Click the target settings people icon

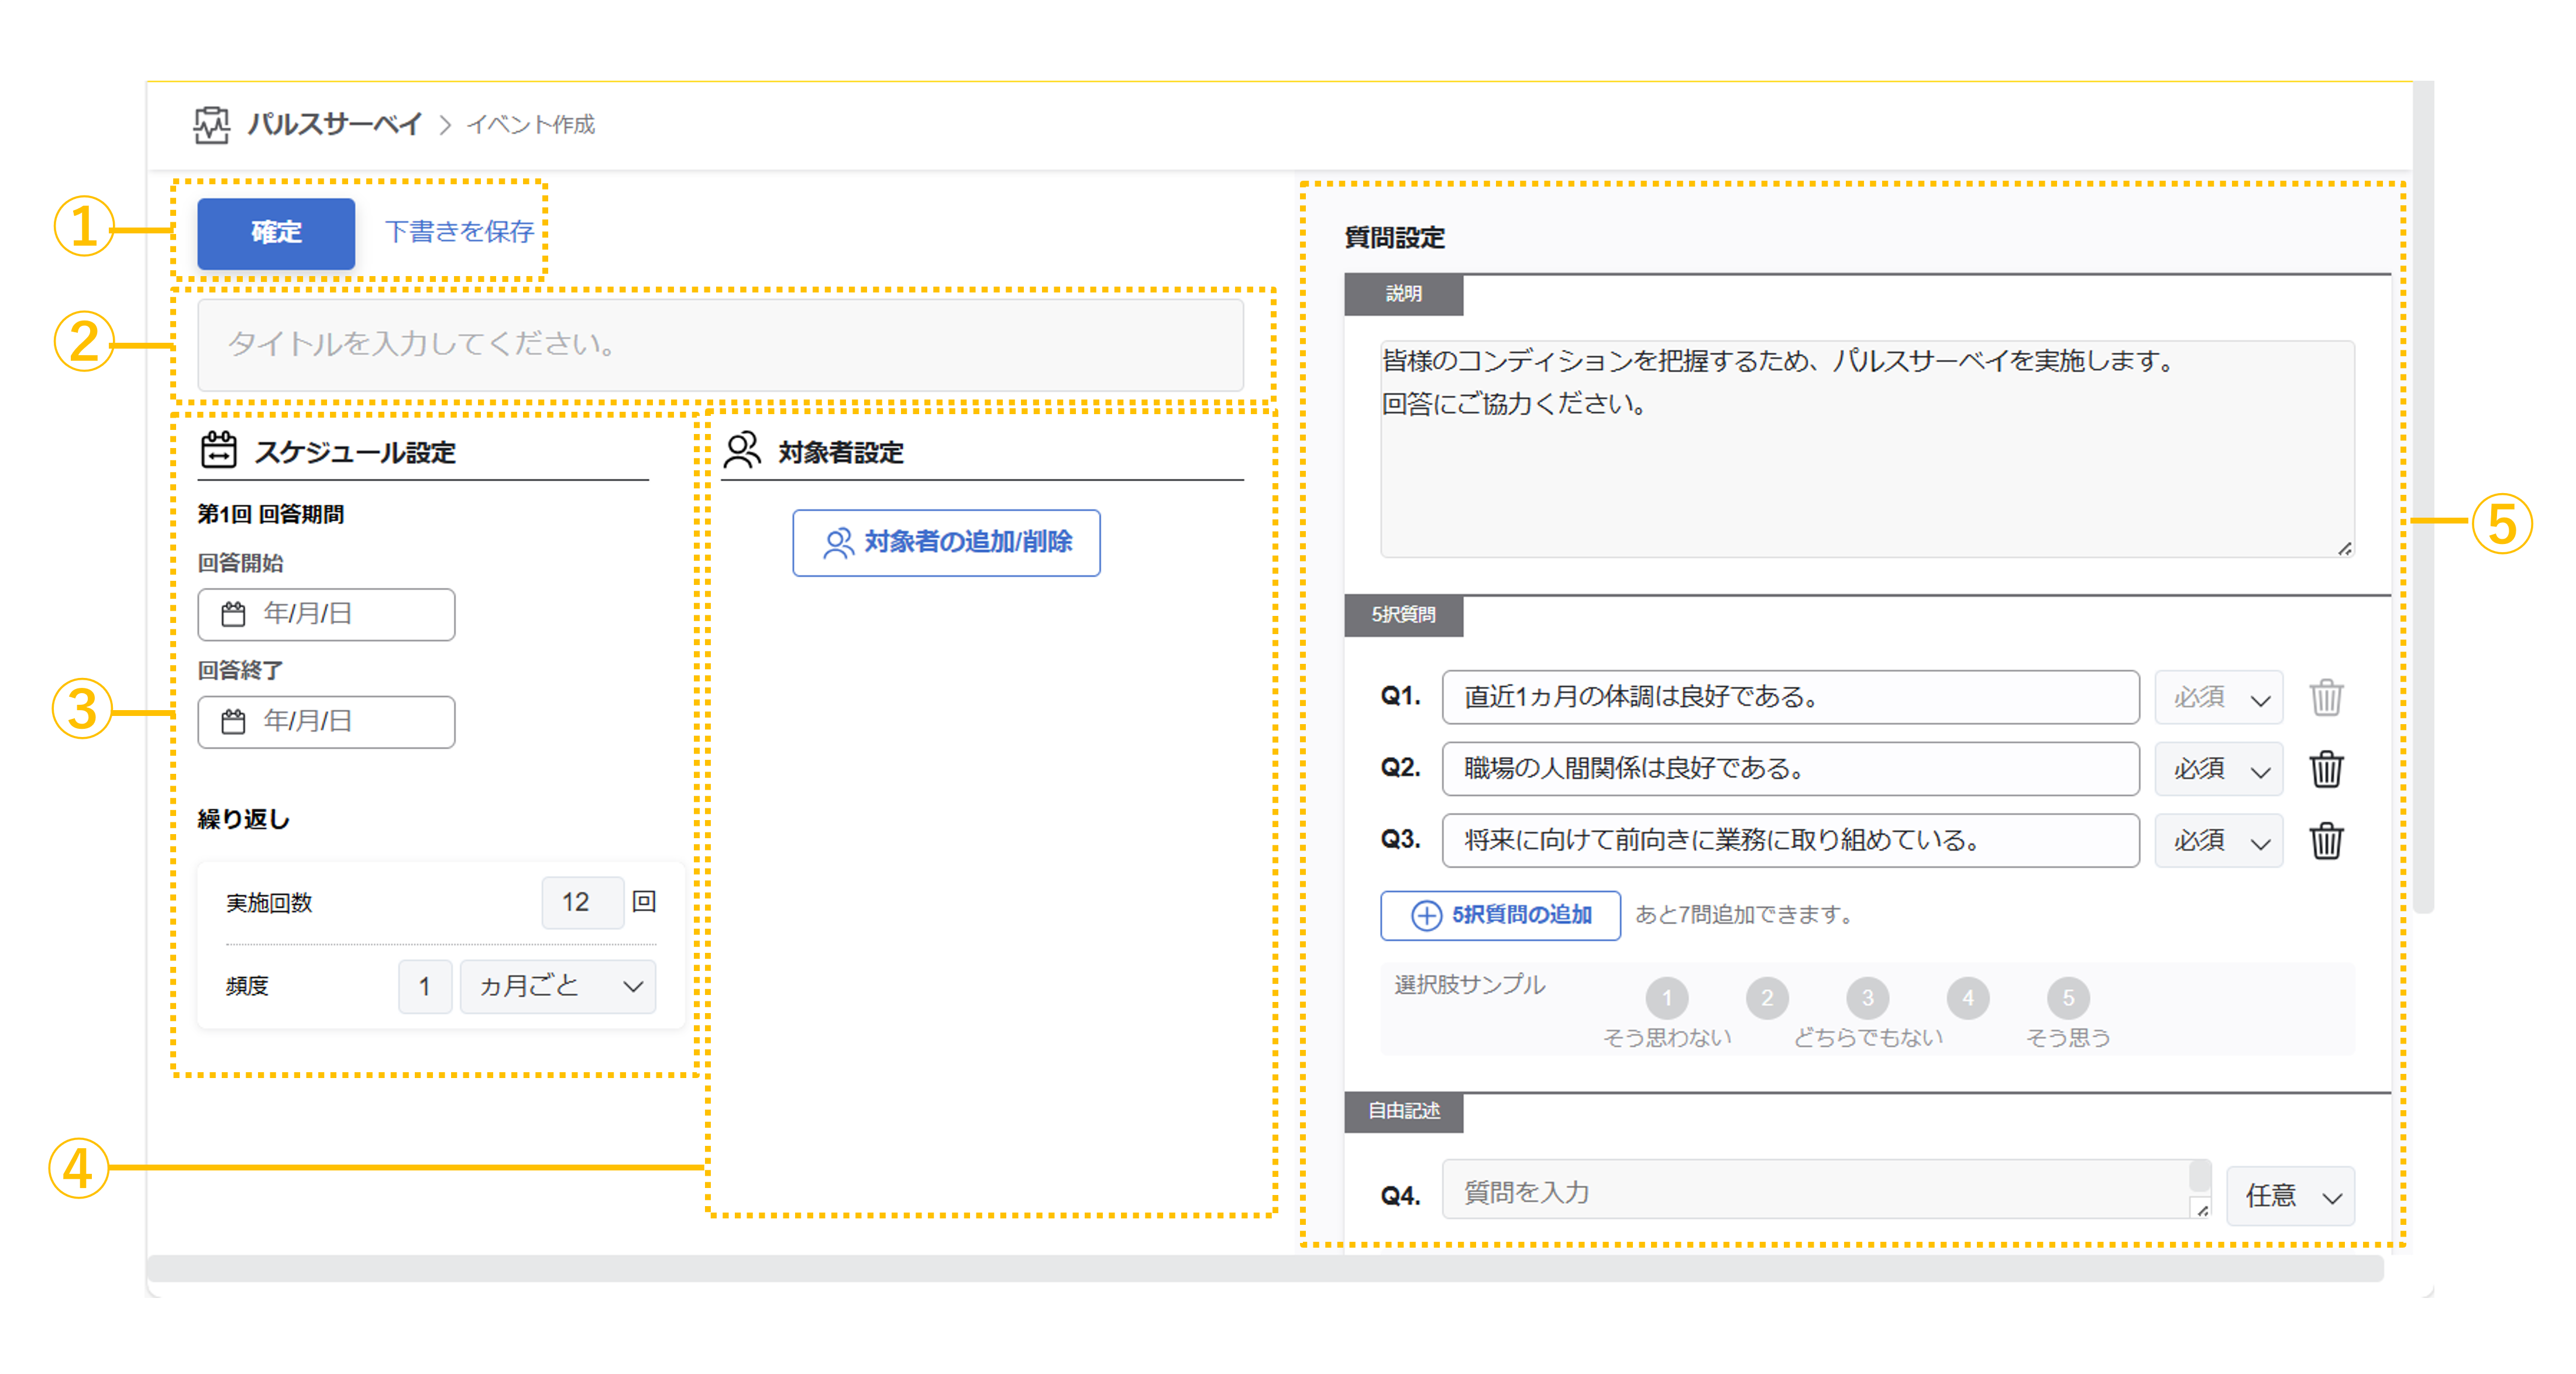(x=742, y=450)
